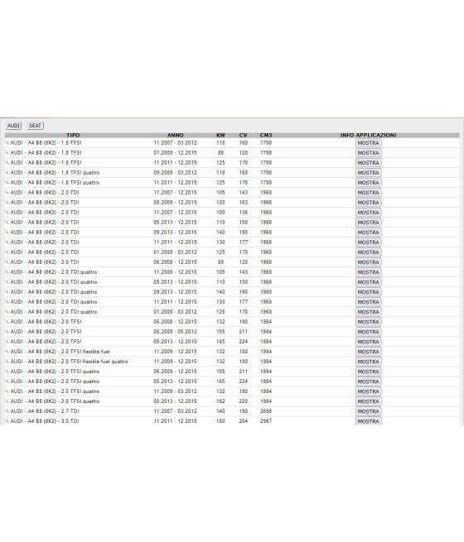Click magnifier icon of 2.0 TFSI 224 CV row

point(7,341)
